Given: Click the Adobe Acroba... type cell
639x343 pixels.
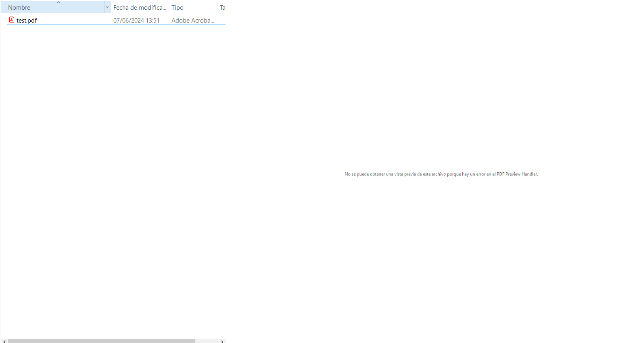Looking at the screenshot, I should (193, 20).
